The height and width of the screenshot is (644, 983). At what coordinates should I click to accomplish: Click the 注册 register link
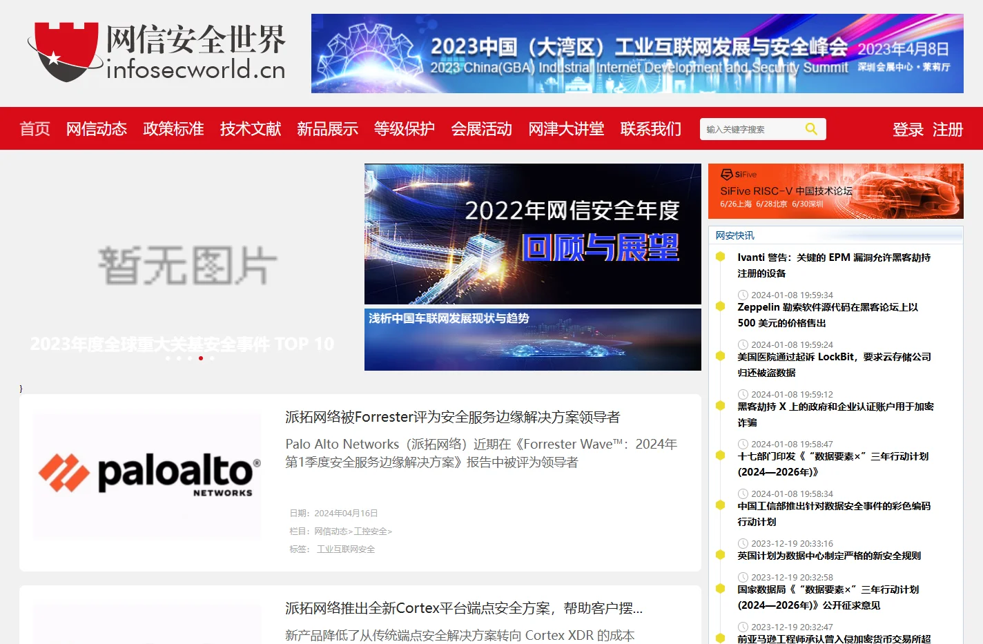point(948,129)
